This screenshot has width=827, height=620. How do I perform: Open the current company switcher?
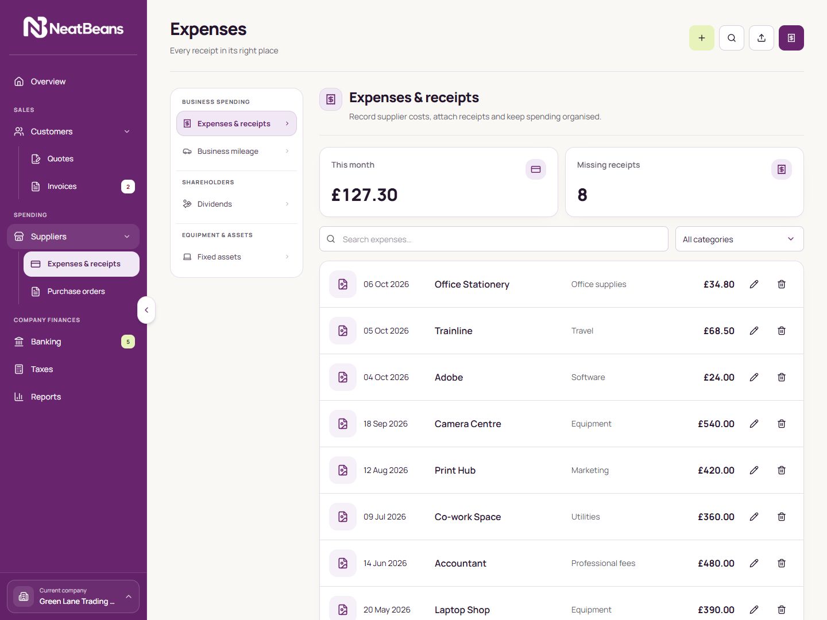pos(73,596)
